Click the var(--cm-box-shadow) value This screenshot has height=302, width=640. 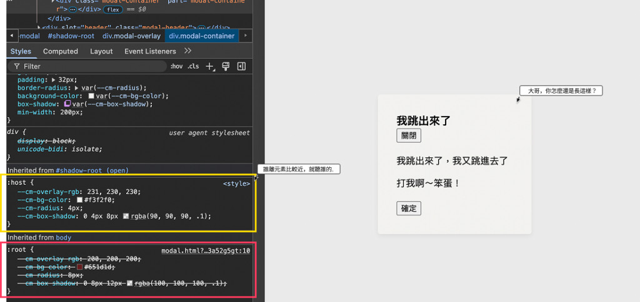[x=112, y=104]
